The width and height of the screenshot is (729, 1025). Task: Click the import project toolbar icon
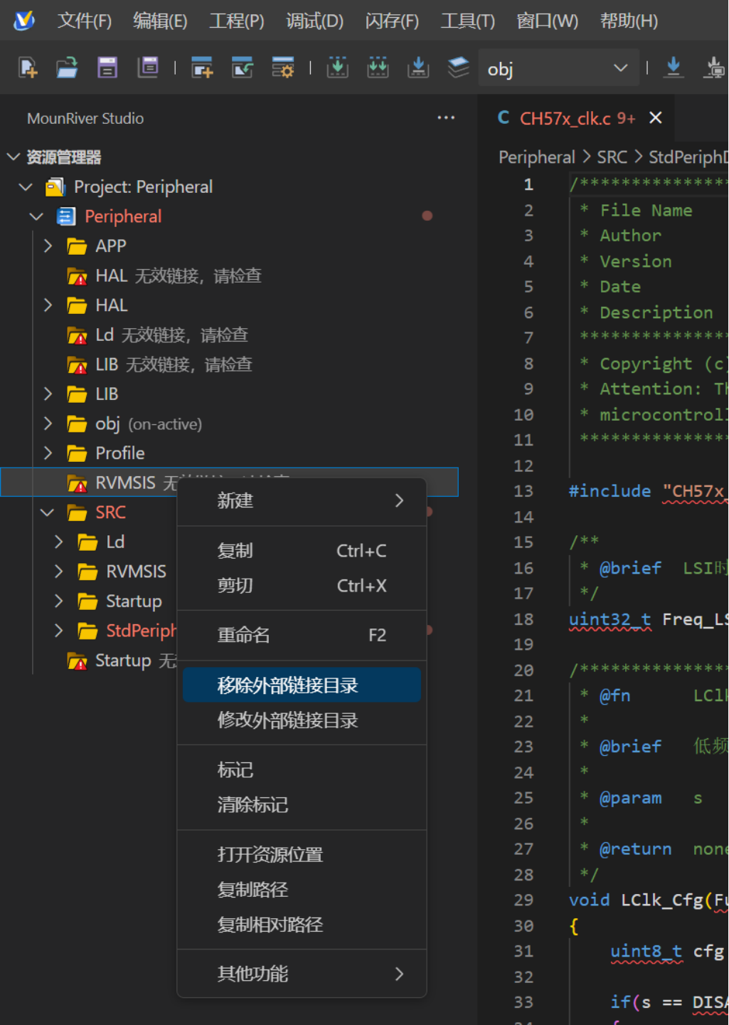[x=243, y=68]
